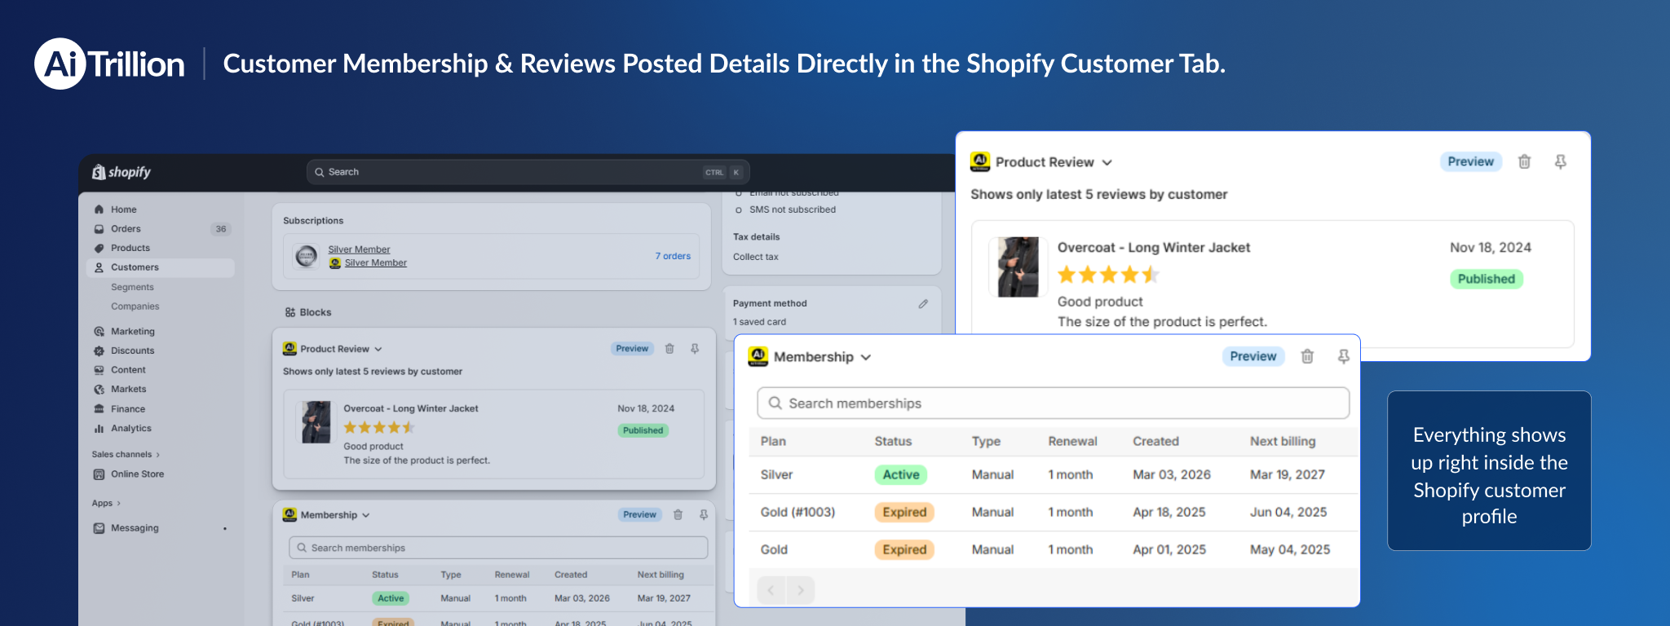Click the Finance sidebar icon
The width and height of the screenshot is (1670, 626).
click(99, 409)
